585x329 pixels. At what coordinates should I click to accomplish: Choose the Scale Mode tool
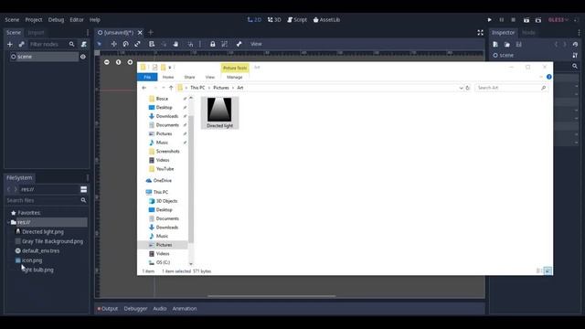pyautogui.click(x=138, y=44)
